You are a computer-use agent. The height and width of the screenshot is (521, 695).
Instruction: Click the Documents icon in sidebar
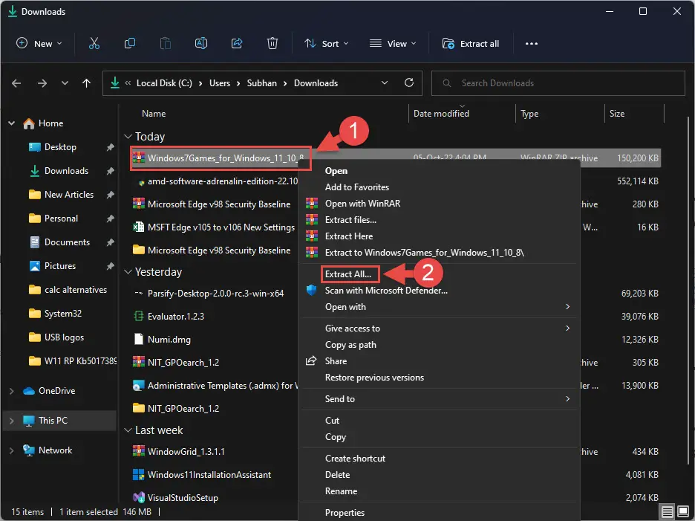[x=35, y=242]
